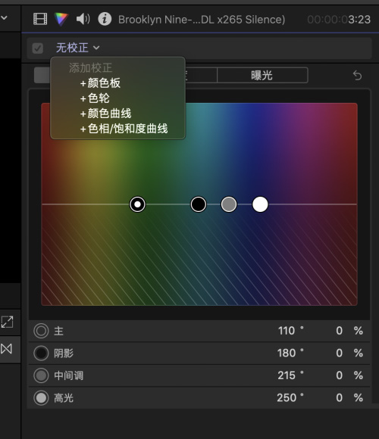Image resolution: width=379 pixels, height=439 pixels.
Task: Click the 高光 highlights circle icon in list
Action: pos(41,398)
